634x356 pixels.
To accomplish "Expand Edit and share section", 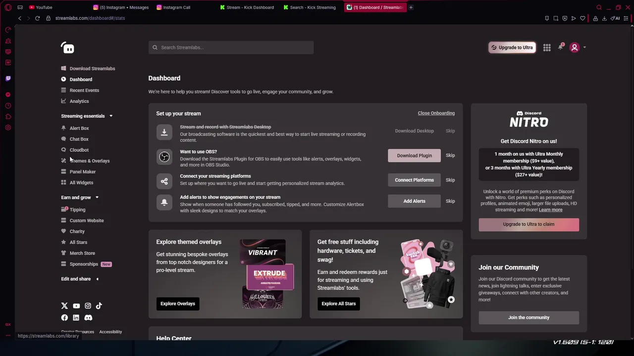I will pos(80,279).
